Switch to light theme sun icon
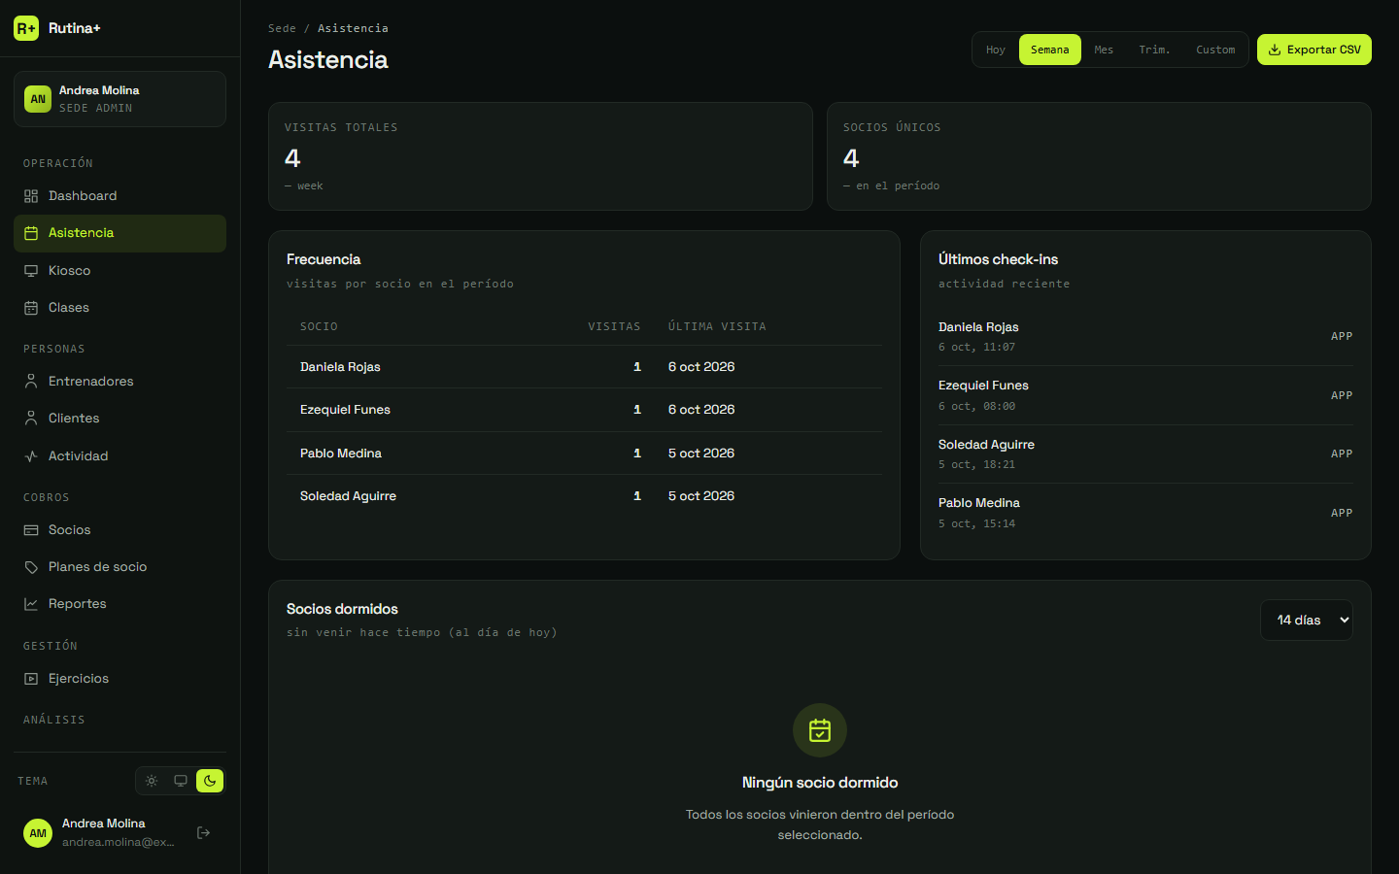 coord(152,781)
